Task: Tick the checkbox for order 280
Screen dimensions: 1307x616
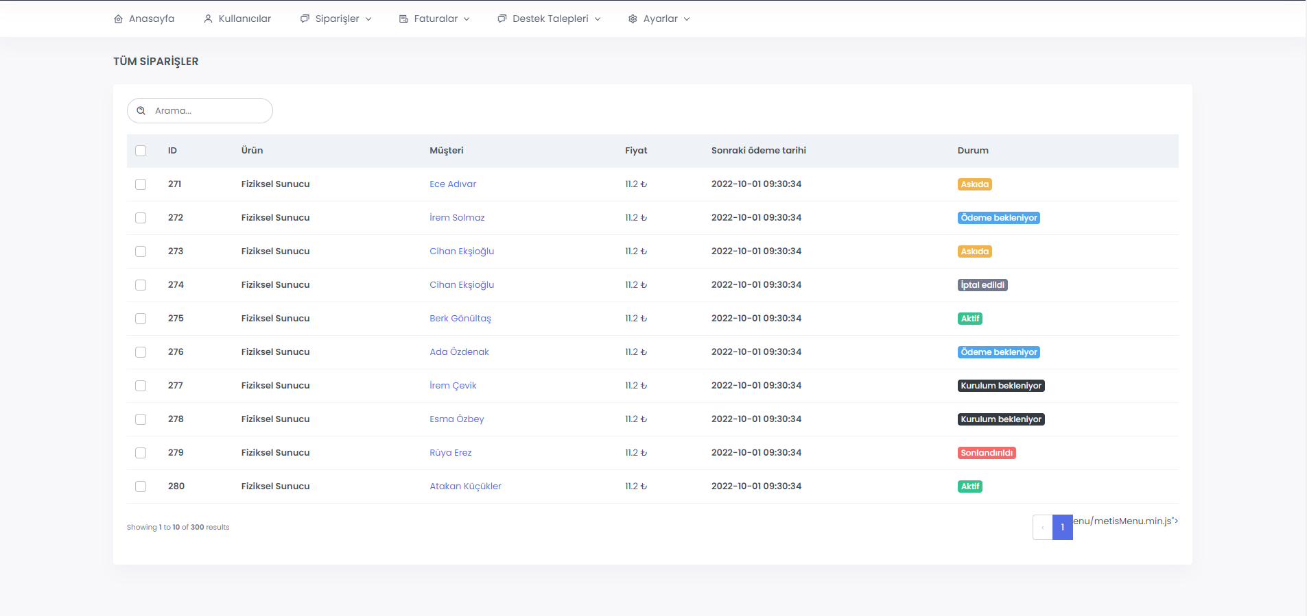Action: coord(141,486)
